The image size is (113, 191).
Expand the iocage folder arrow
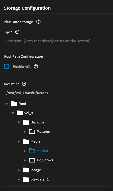pos(19,170)
